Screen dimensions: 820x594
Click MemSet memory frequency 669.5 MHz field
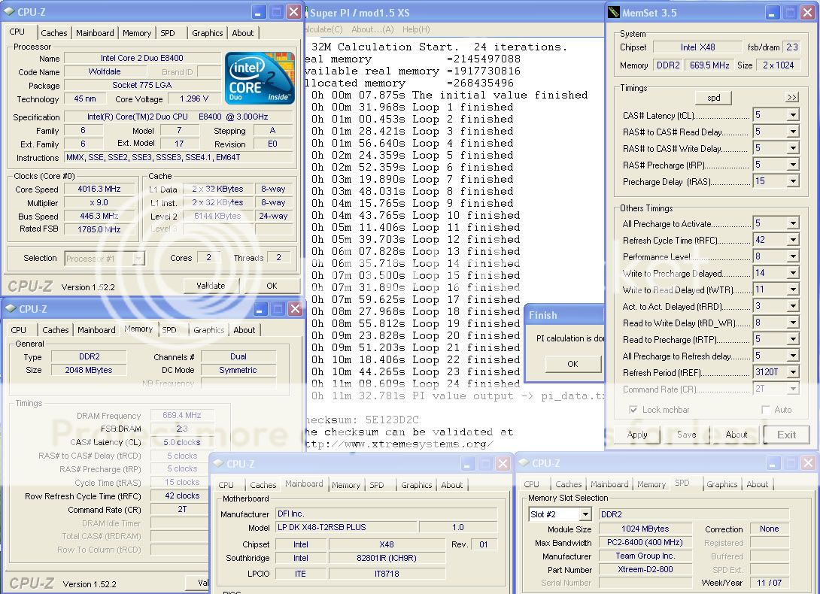point(709,65)
